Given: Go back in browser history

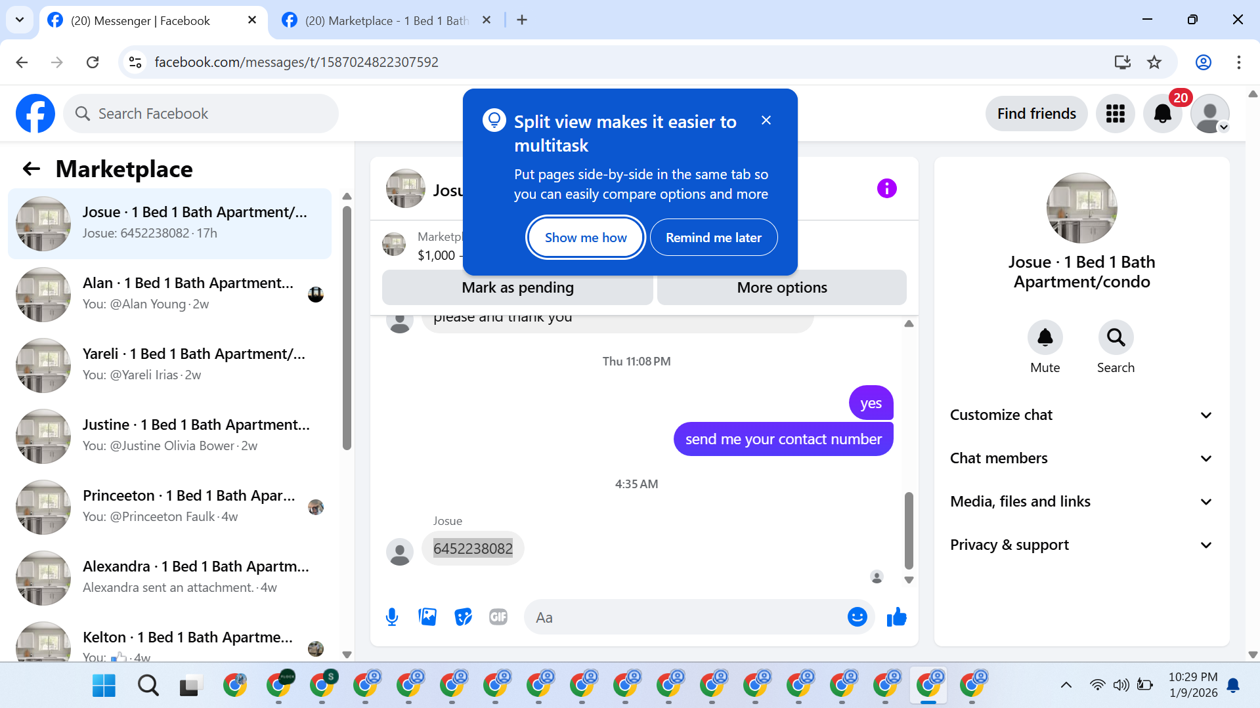Looking at the screenshot, I should 22,62.
